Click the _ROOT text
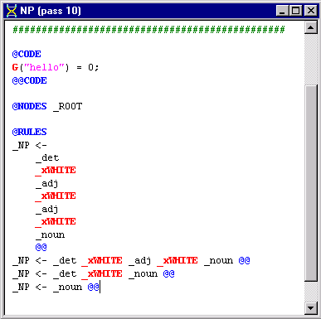The width and height of the screenshot is (321, 319). click(x=67, y=107)
